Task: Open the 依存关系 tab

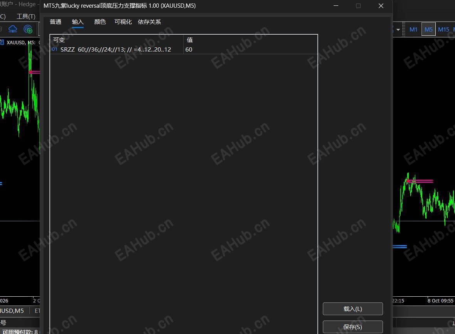Action: click(x=149, y=22)
